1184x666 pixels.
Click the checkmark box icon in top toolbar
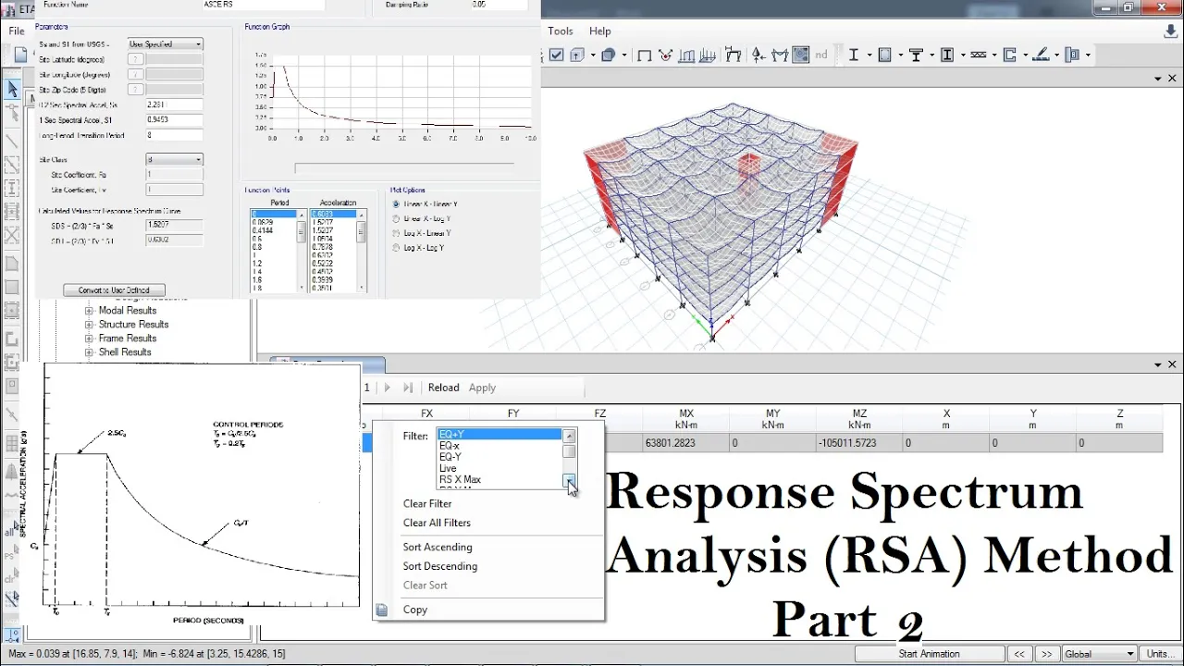click(x=556, y=55)
